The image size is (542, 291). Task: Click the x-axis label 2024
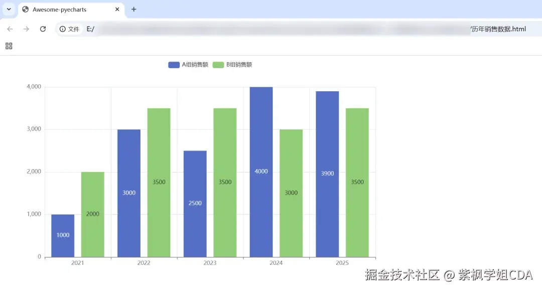[276, 263]
